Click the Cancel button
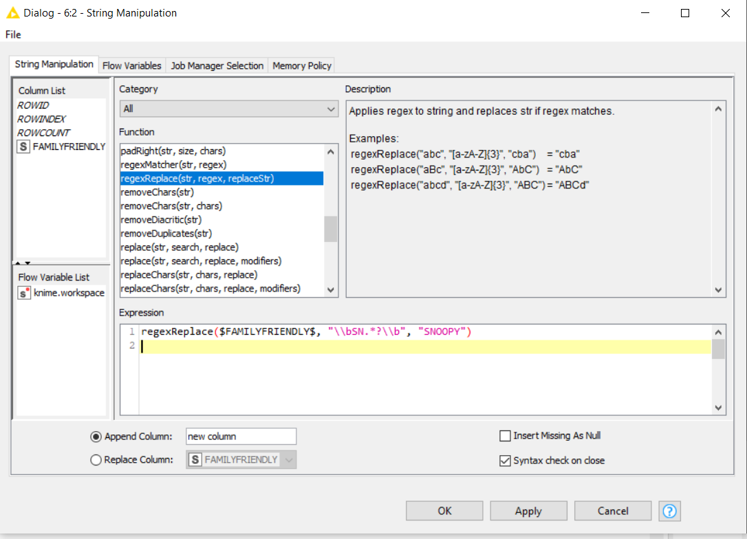This screenshot has height=539, width=747. 613,511
